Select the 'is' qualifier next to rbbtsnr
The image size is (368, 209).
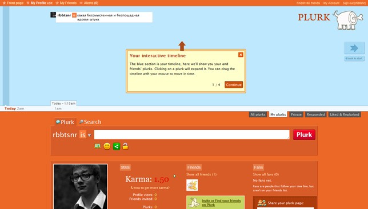[x=83, y=134]
